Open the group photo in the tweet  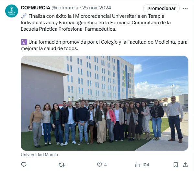pyautogui.click(x=105, y=103)
